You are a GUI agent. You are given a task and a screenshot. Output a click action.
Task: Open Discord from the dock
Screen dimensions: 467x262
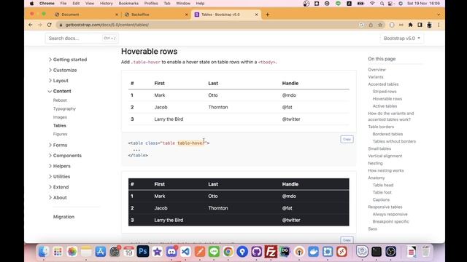coord(171,252)
